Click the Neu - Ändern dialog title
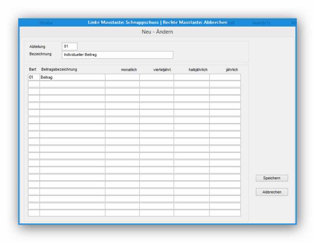 click(157, 32)
